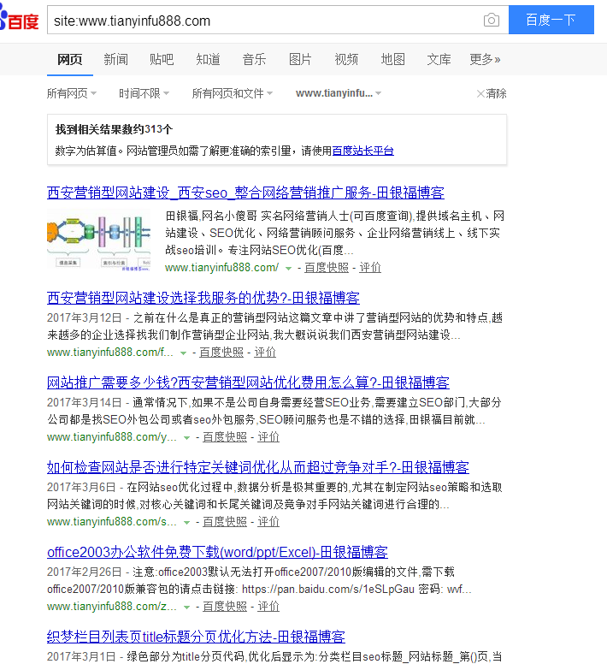Viewport: 607px width, 664px height.
Task: Expand arrow beside www.tianyinfu888.com/z... URL
Action: coord(186,608)
